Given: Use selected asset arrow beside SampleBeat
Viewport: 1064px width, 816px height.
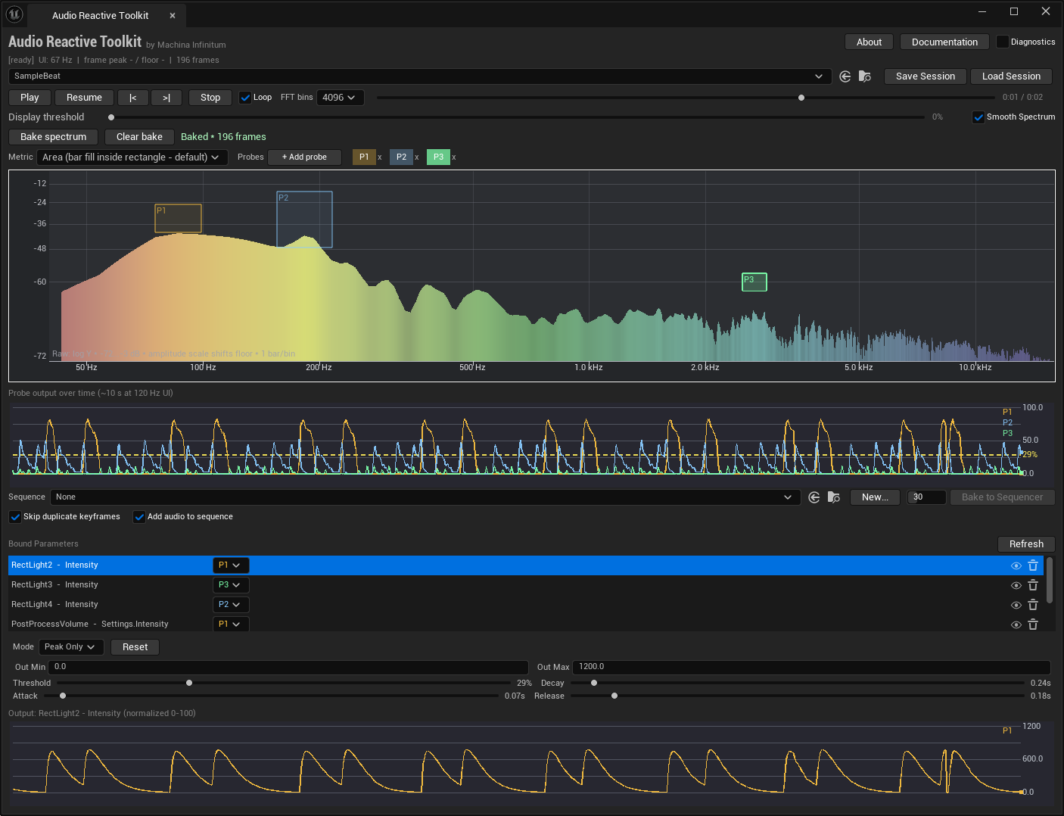Looking at the screenshot, I should point(845,76).
